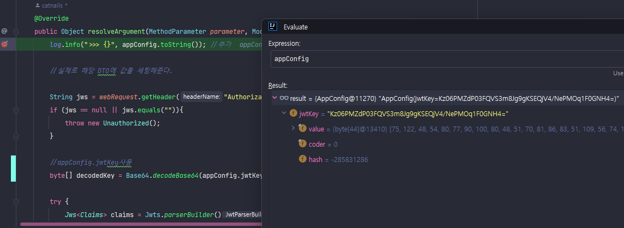Click the field icon beside coder
The height and width of the screenshot is (228, 624).
coord(302,144)
